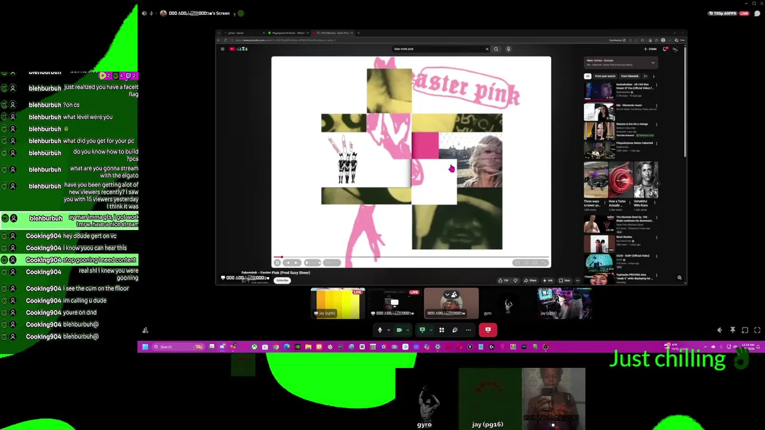The height and width of the screenshot is (430, 765).
Task: Subscribe to the fakemink channel
Action: coord(282,281)
